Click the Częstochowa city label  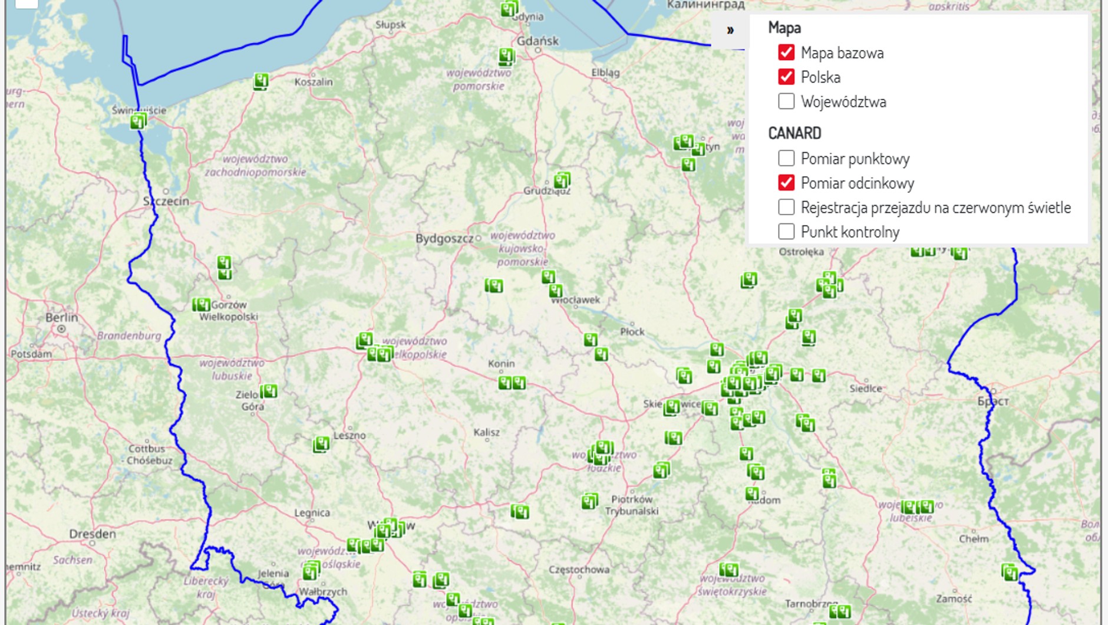[x=579, y=570]
